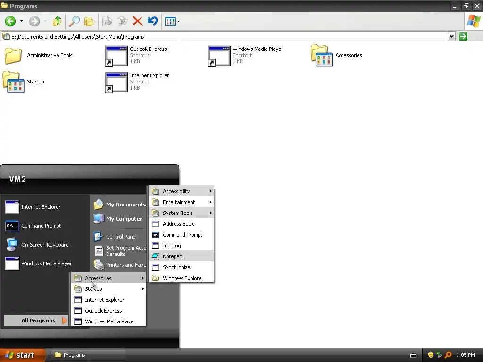Screen dimensions: 483x362
Task: Expand the Entertainment submenu
Action: (182, 202)
